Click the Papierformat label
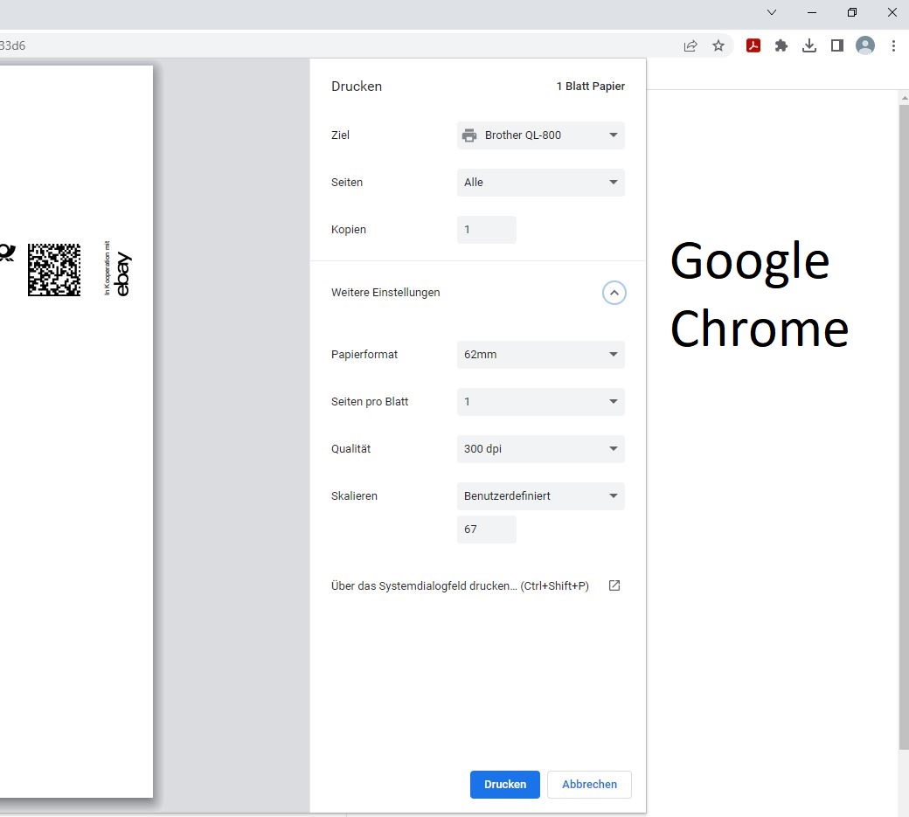This screenshot has height=817, width=909. 364,355
